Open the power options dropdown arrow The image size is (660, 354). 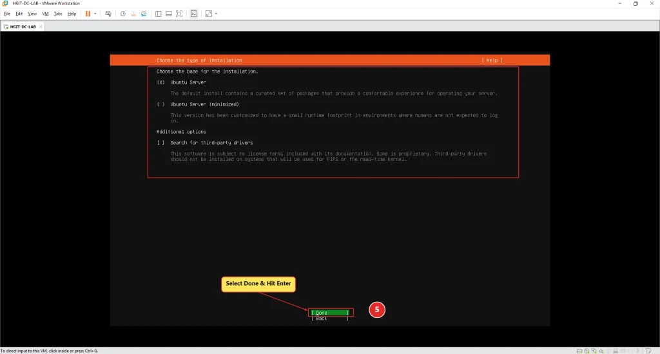pyautogui.click(x=95, y=14)
